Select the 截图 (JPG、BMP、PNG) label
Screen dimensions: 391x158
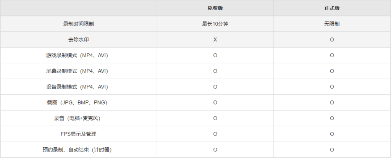click(x=78, y=102)
